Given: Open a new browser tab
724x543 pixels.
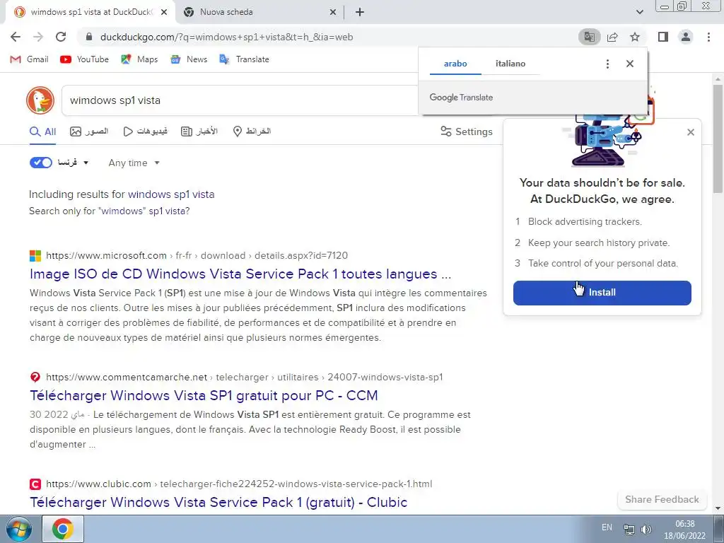Looking at the screenshot, I should click(360, 12).
